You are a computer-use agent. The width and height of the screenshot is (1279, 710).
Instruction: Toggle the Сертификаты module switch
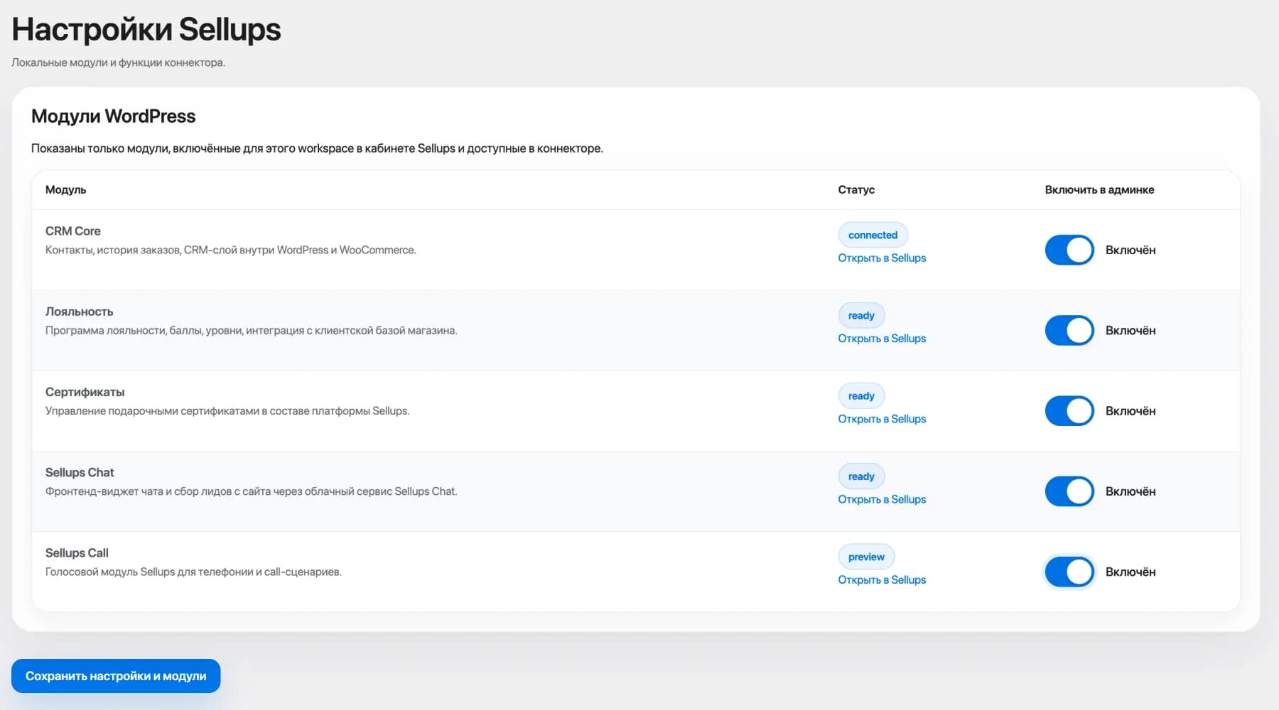1069,411
